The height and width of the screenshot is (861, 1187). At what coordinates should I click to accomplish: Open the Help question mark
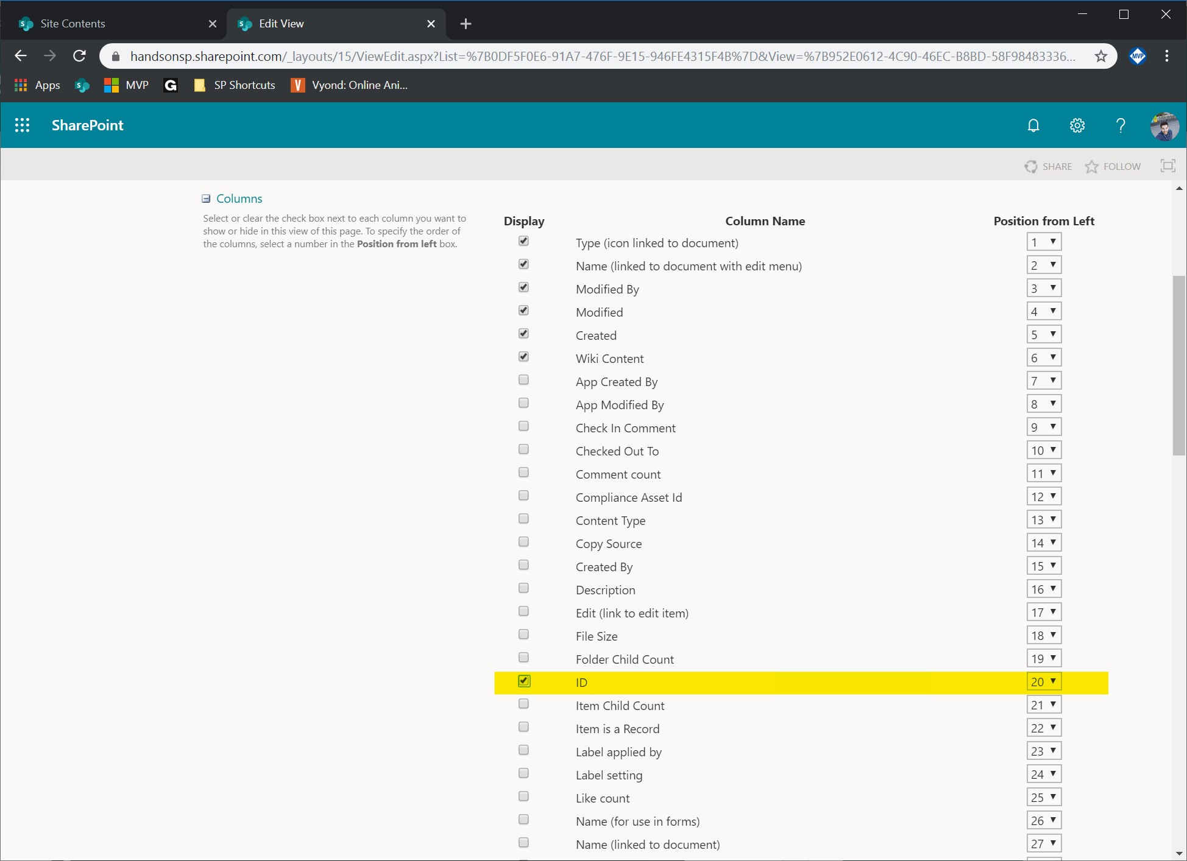pos(1121,125)
